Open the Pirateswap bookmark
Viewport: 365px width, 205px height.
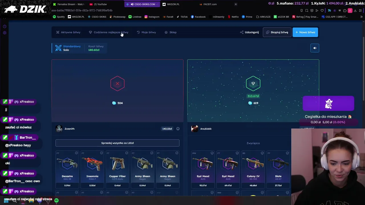(x=117, y=17)
